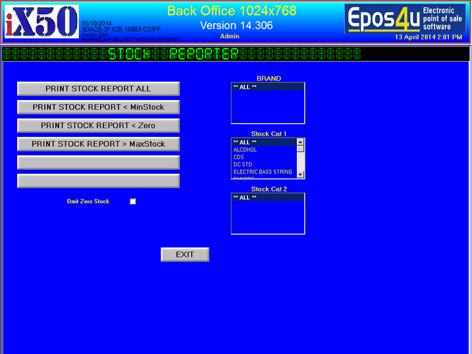This screenshot has height=354, width=472.
Task: Click the Omit Zero Stock label
Action: (x=88, y=201)
